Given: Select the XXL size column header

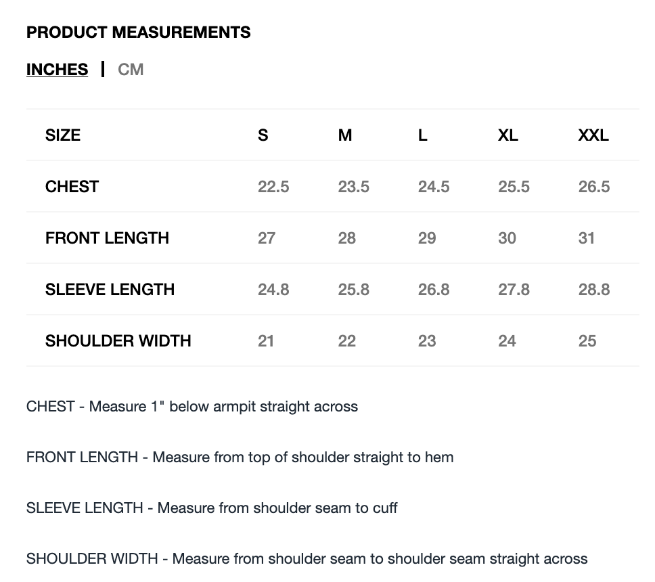Looking at the screenshot, I should [x=593, y=135].
